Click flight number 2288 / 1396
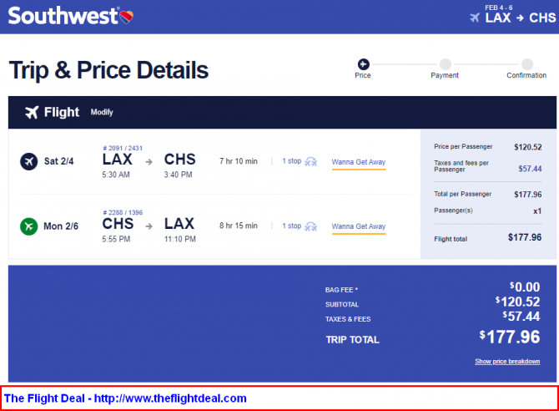559x411 pixels. [123, 212]
